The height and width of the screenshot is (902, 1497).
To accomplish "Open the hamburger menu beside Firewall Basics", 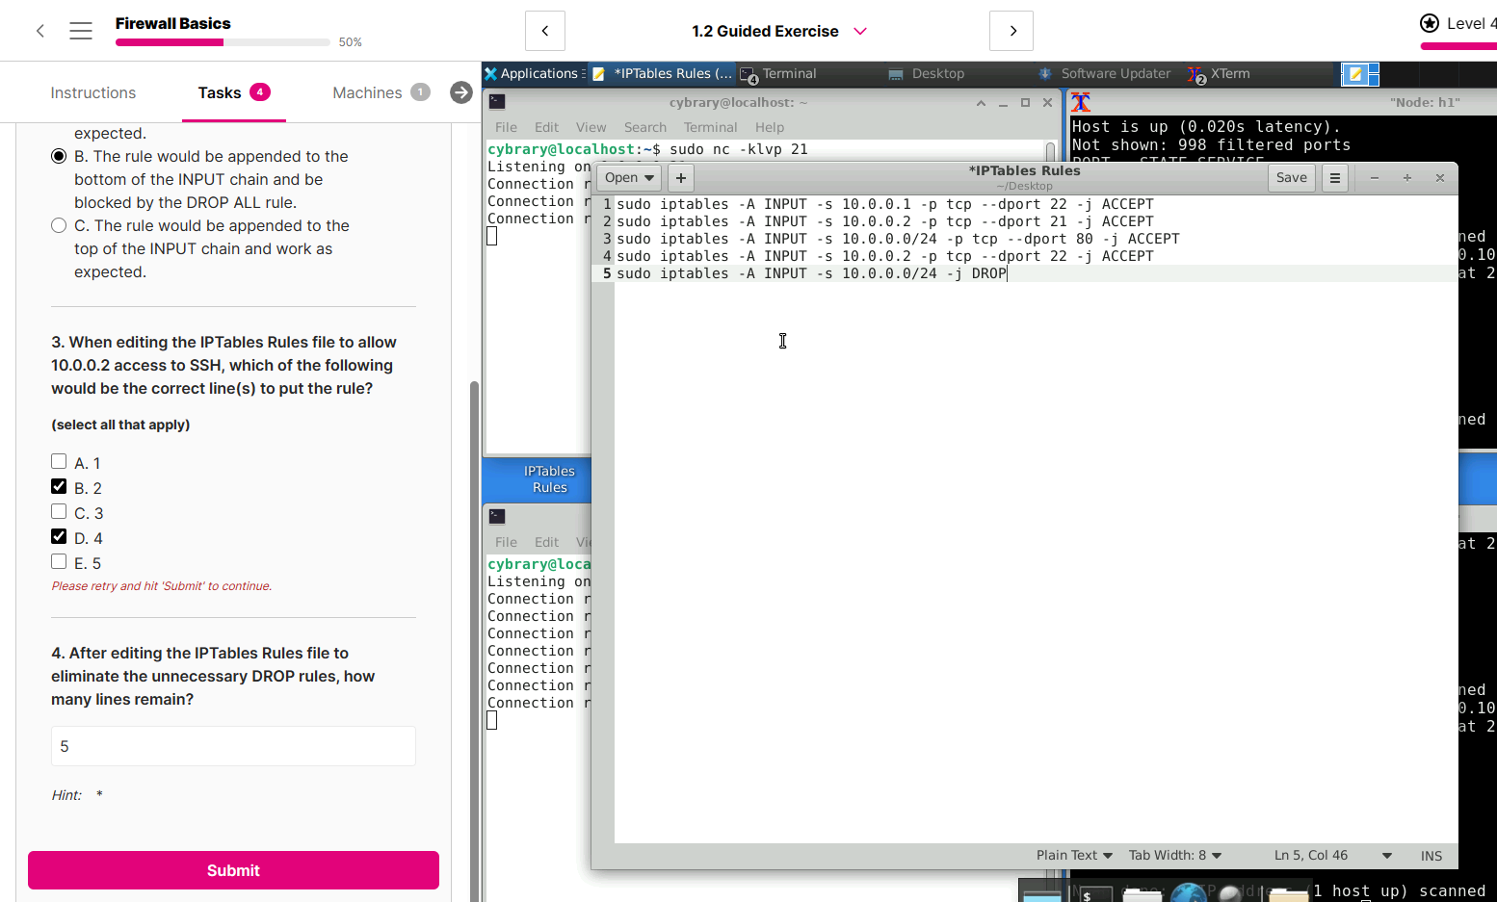I will click(81, 31).
